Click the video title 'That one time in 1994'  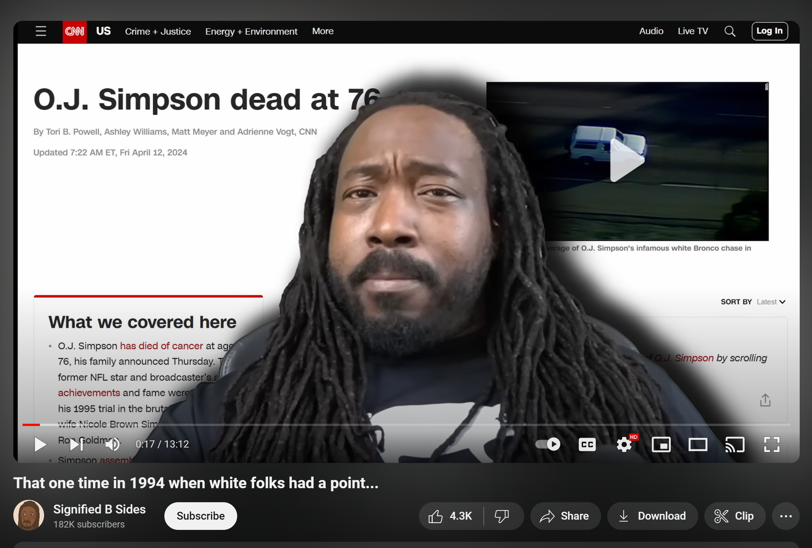pos(196,483)
